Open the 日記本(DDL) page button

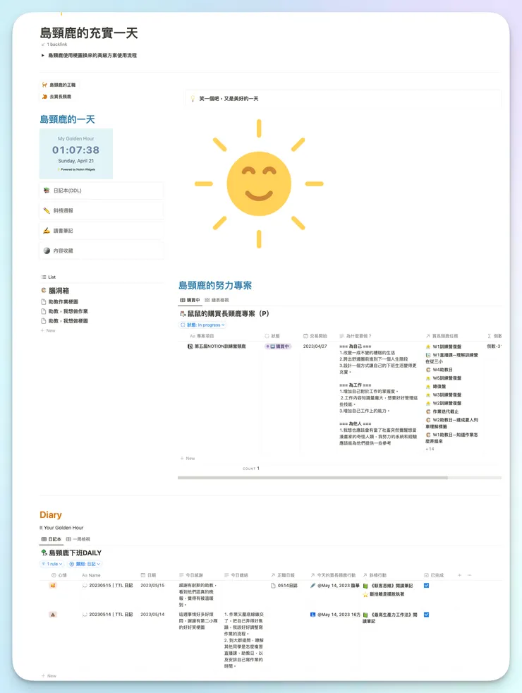(x=101, y=191)
